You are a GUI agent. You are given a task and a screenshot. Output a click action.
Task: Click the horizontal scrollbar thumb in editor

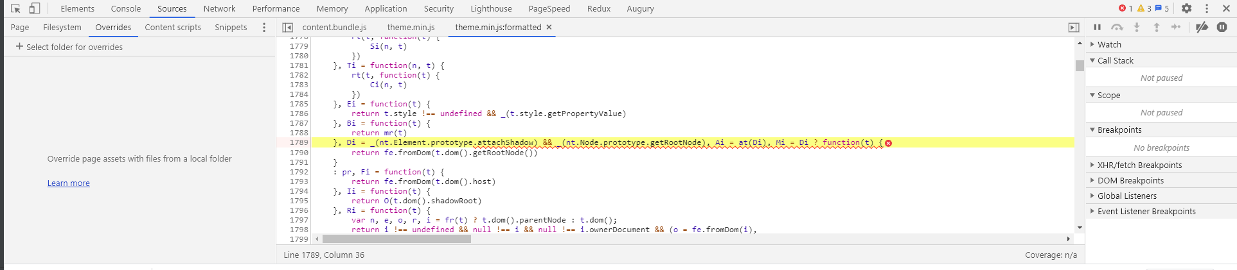(x=396, y=239)
